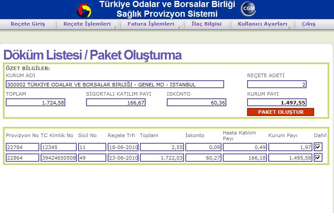The width and height of the screenshot is (334, 220).
Task: Open Kullanıcı Ayarları menu
Action: coord(263,24)
